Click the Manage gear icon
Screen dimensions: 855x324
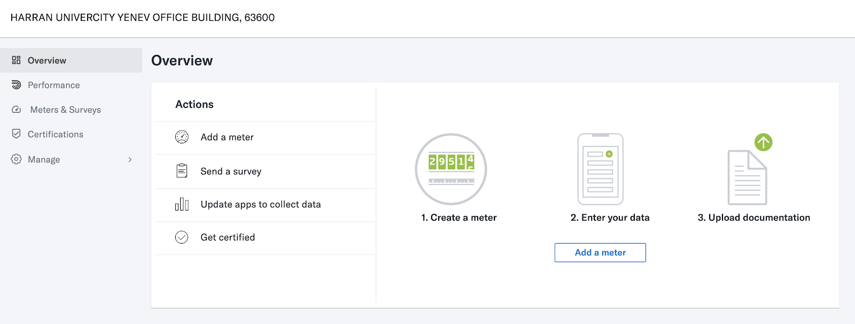[x=16, y=159]
